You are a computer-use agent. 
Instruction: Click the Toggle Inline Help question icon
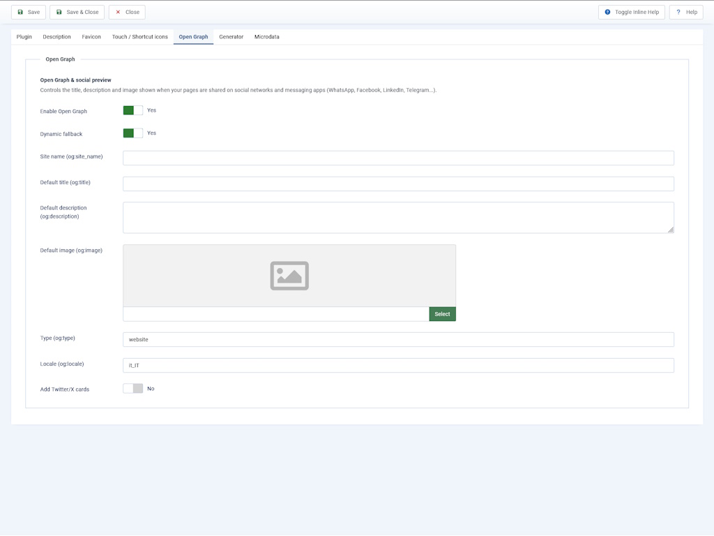coord(607,13)
